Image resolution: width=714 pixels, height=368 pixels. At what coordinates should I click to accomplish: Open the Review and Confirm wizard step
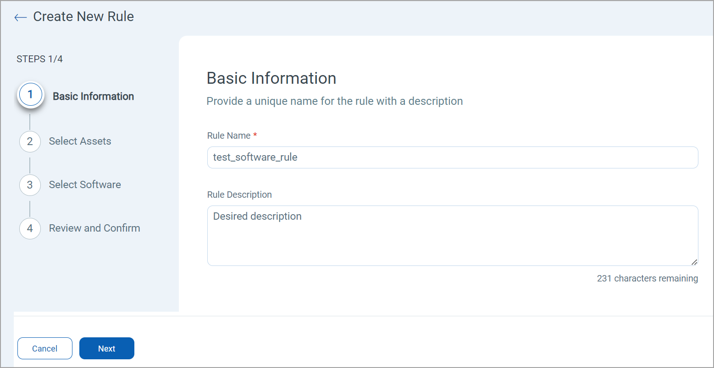[94, 228]
